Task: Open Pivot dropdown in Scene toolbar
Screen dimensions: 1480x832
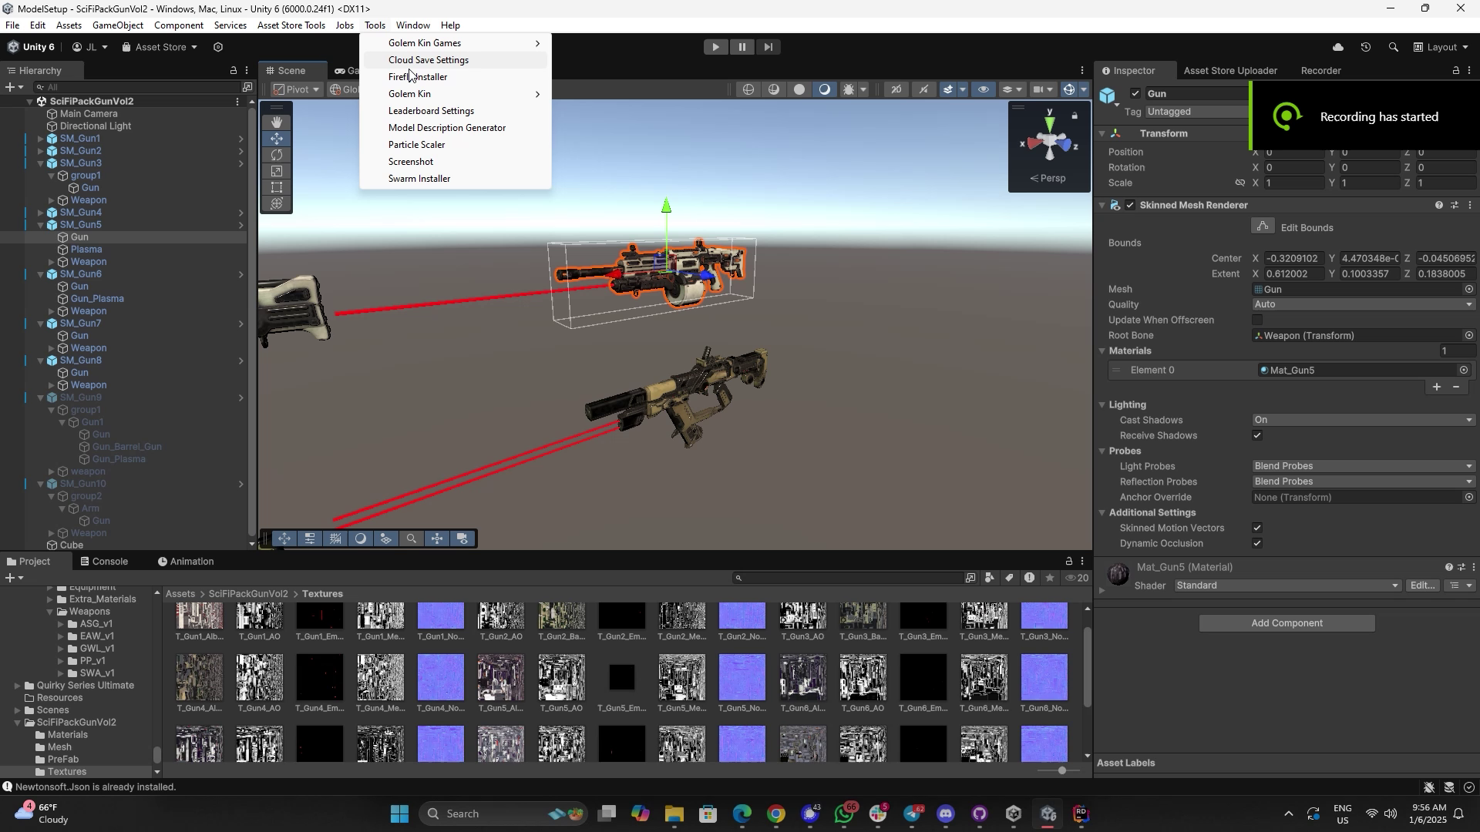Action: (x=297, y=90)
